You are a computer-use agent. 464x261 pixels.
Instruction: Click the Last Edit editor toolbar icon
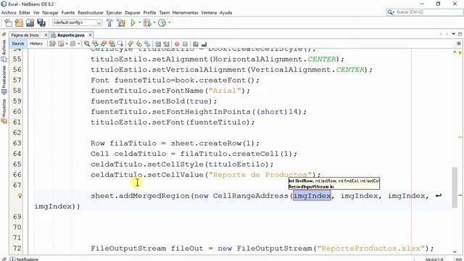tap(52, 43)
